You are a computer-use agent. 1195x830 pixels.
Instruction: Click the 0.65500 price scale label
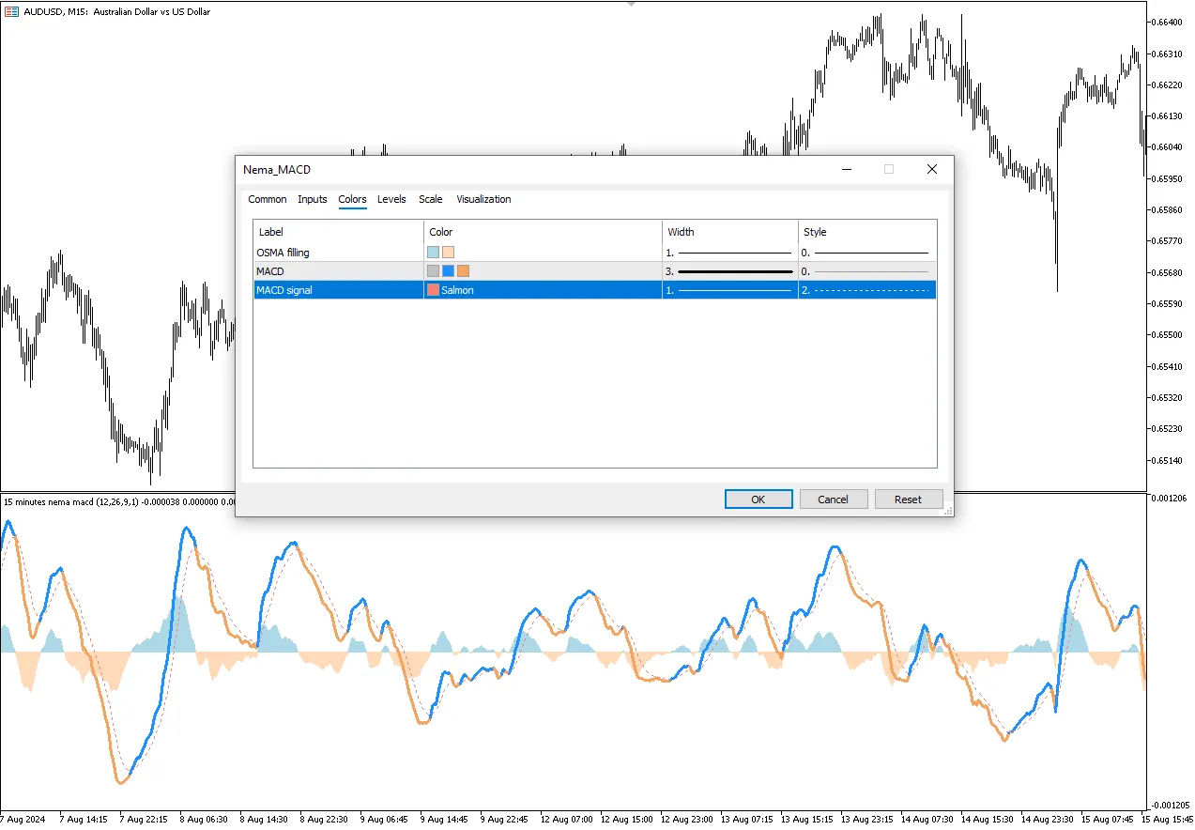tap(1168, 334)
